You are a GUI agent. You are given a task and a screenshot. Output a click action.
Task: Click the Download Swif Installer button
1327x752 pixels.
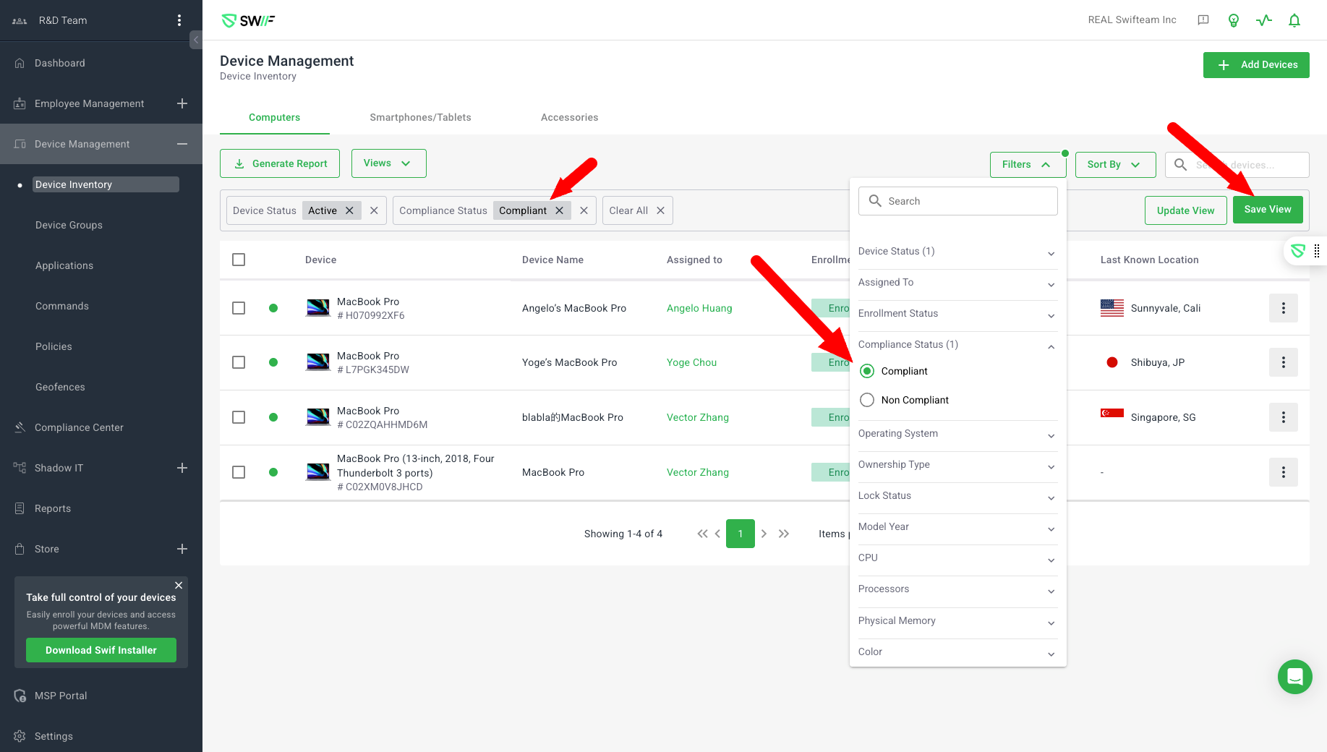101,650
